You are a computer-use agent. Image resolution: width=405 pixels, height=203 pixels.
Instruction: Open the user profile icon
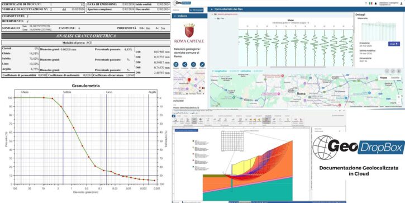click(x=402, y=3)
